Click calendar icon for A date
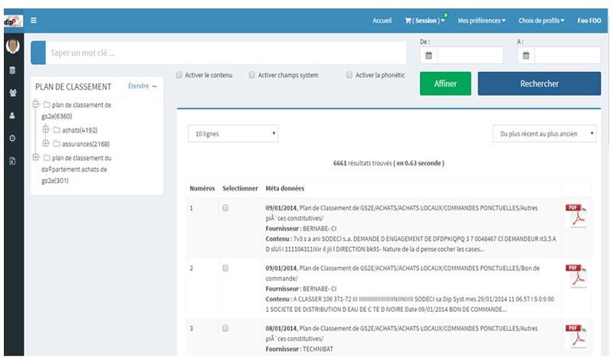 point(526,55)
